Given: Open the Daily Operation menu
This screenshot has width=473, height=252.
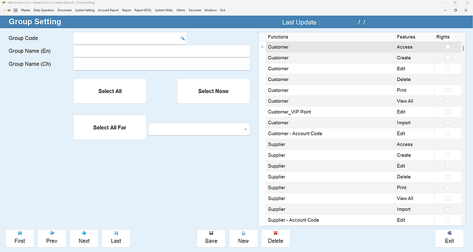Looking at the screenshot, I should coord(44,10).
